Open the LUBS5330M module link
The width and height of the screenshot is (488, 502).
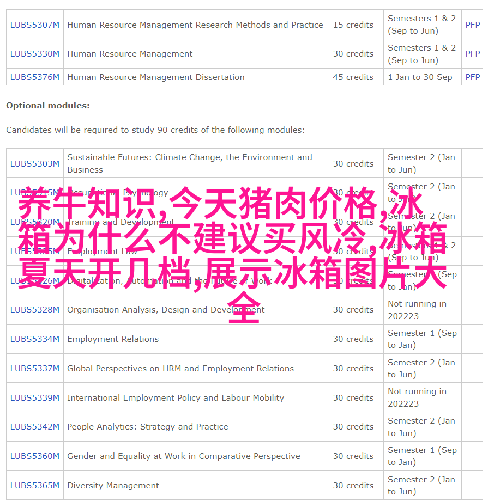click(x=35, y=54)
